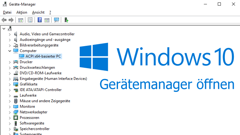Screen dimensions: 240x135
Task: Expand the Speichercontroller category
Action: coord(10,129)
